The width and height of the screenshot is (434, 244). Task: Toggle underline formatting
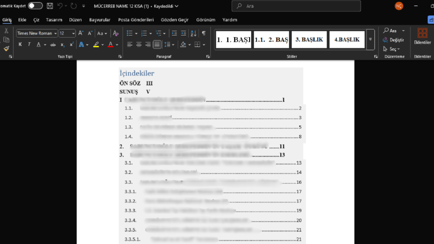38,44
